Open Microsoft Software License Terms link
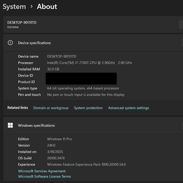 tap(45, 176)
